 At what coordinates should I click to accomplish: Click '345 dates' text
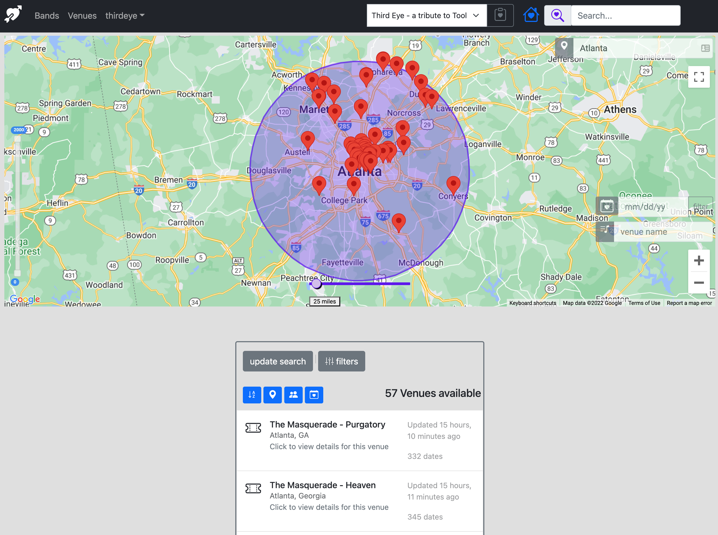tap(425, 517)
